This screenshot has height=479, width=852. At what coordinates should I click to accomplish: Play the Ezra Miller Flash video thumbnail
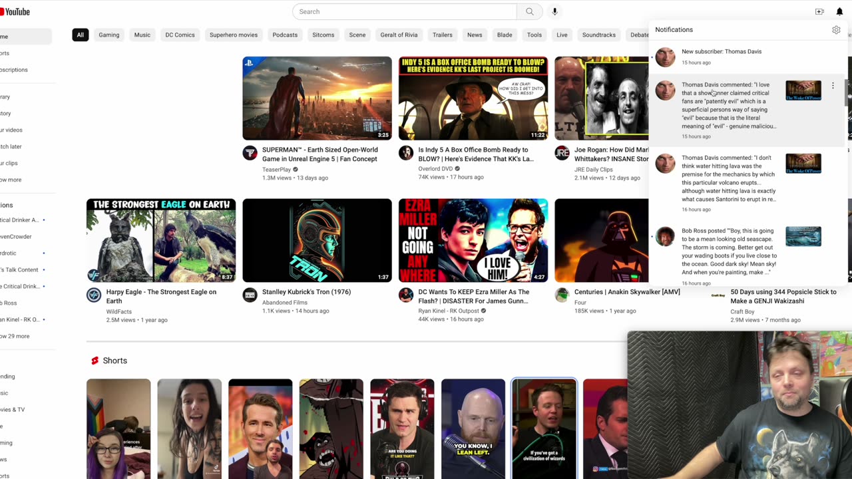(x=473, y=240)
